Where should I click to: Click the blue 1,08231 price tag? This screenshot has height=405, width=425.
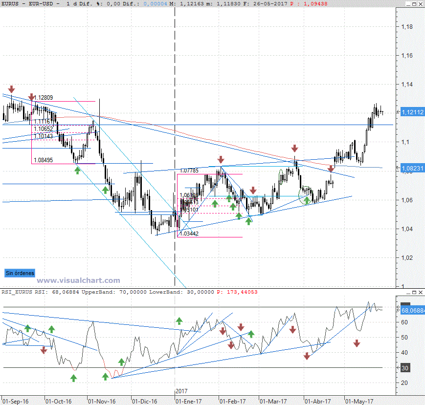[412, 167]
